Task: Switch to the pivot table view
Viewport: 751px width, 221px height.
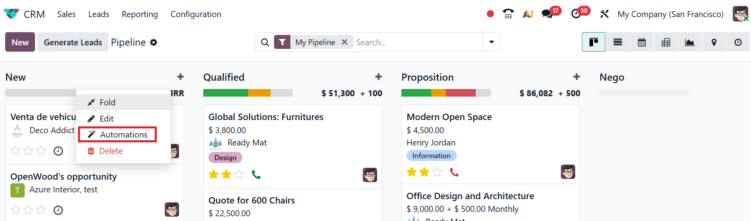Action: 665,42
